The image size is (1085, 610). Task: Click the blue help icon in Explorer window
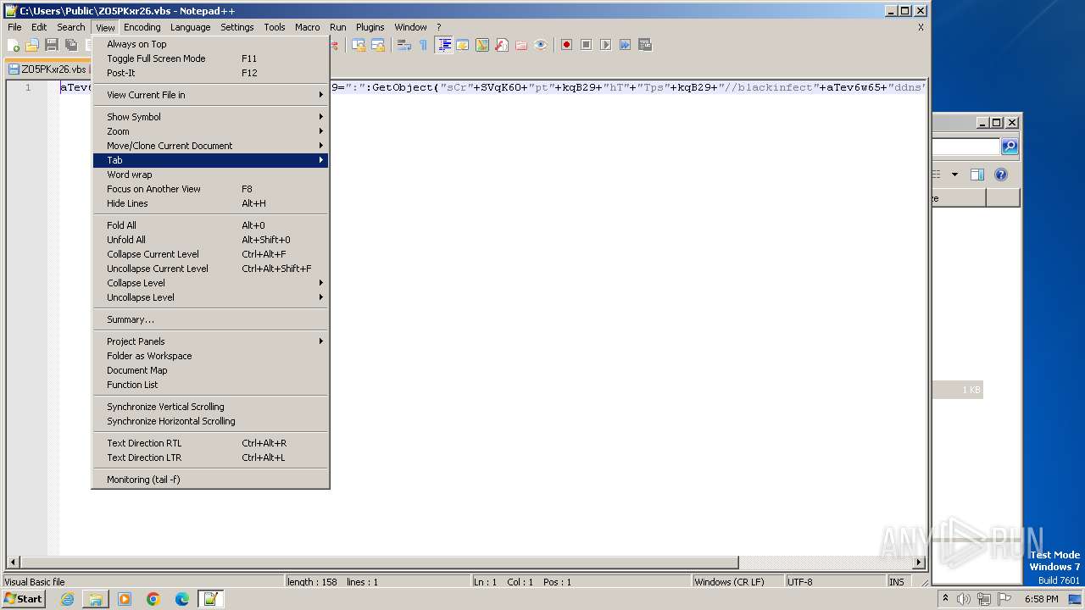pyautogui.click(x=1001, y=175)
